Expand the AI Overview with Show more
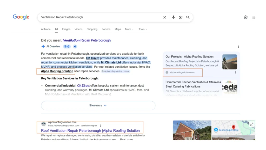 coord(98,105)
